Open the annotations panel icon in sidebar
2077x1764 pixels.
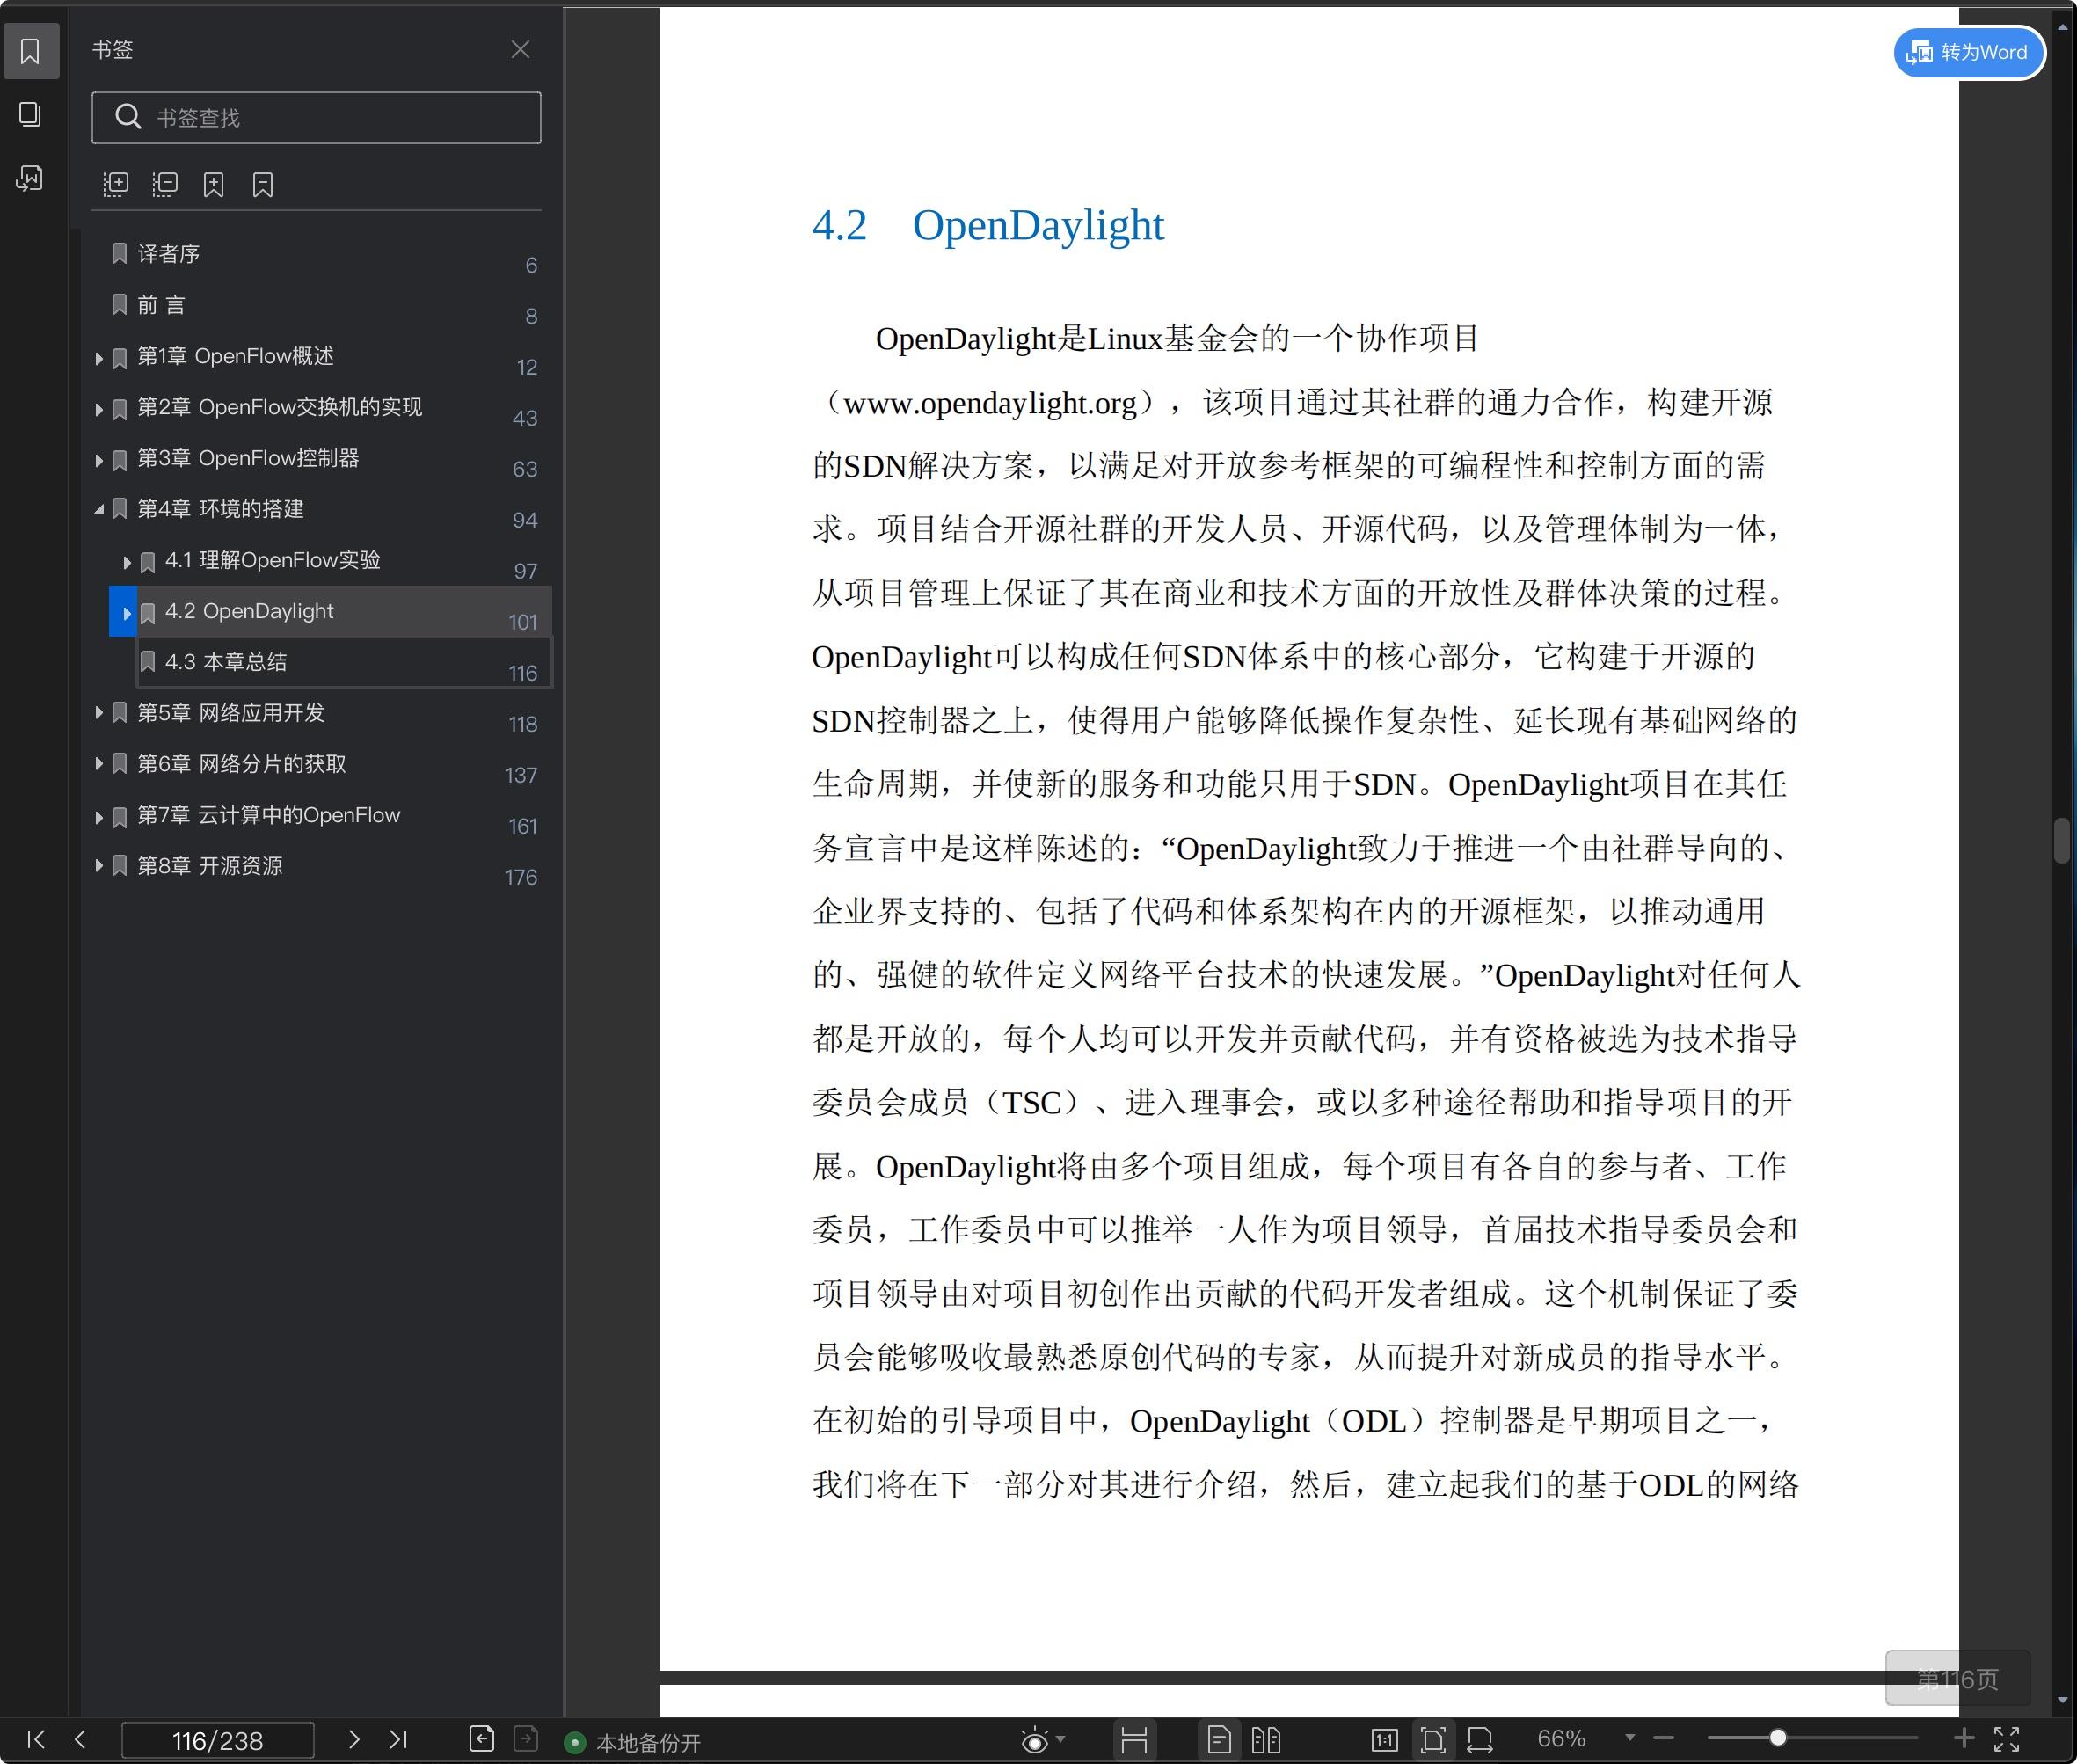(30, 178)
